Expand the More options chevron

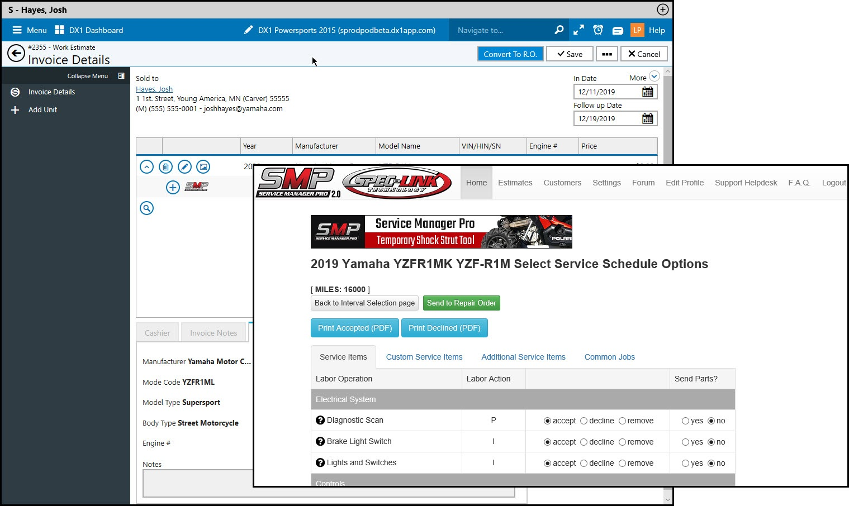click(x=654, y=77)
